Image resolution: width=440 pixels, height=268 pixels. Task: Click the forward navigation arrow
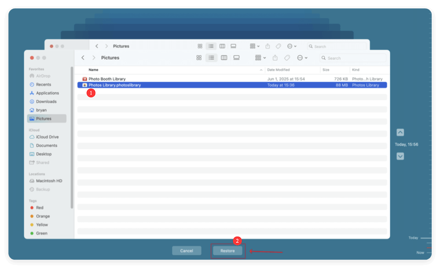[x=93, y=58]
